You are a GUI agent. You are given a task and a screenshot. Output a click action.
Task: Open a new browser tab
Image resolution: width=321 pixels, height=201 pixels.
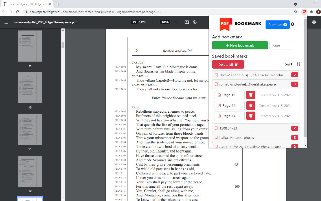(58, 4)
